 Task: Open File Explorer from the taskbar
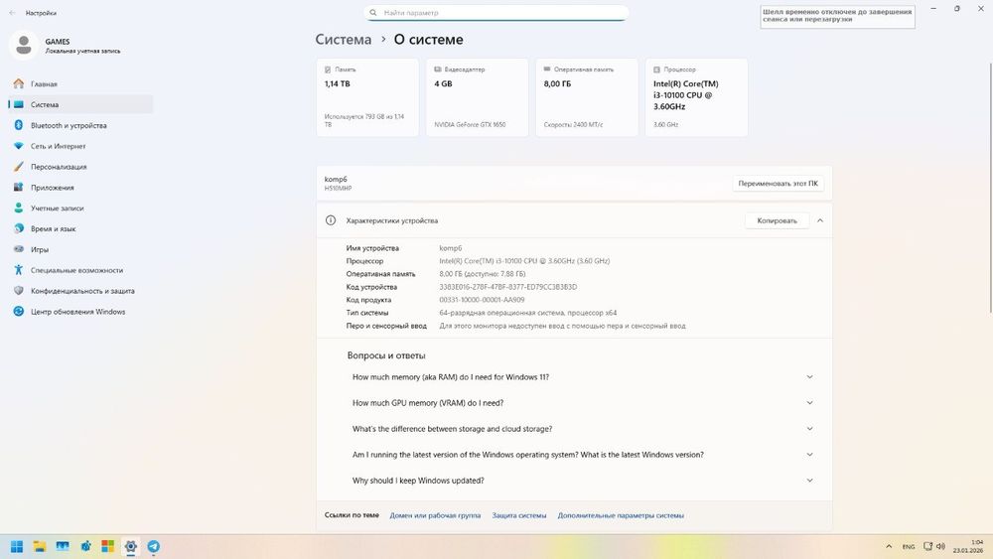(x=40, y=546)
